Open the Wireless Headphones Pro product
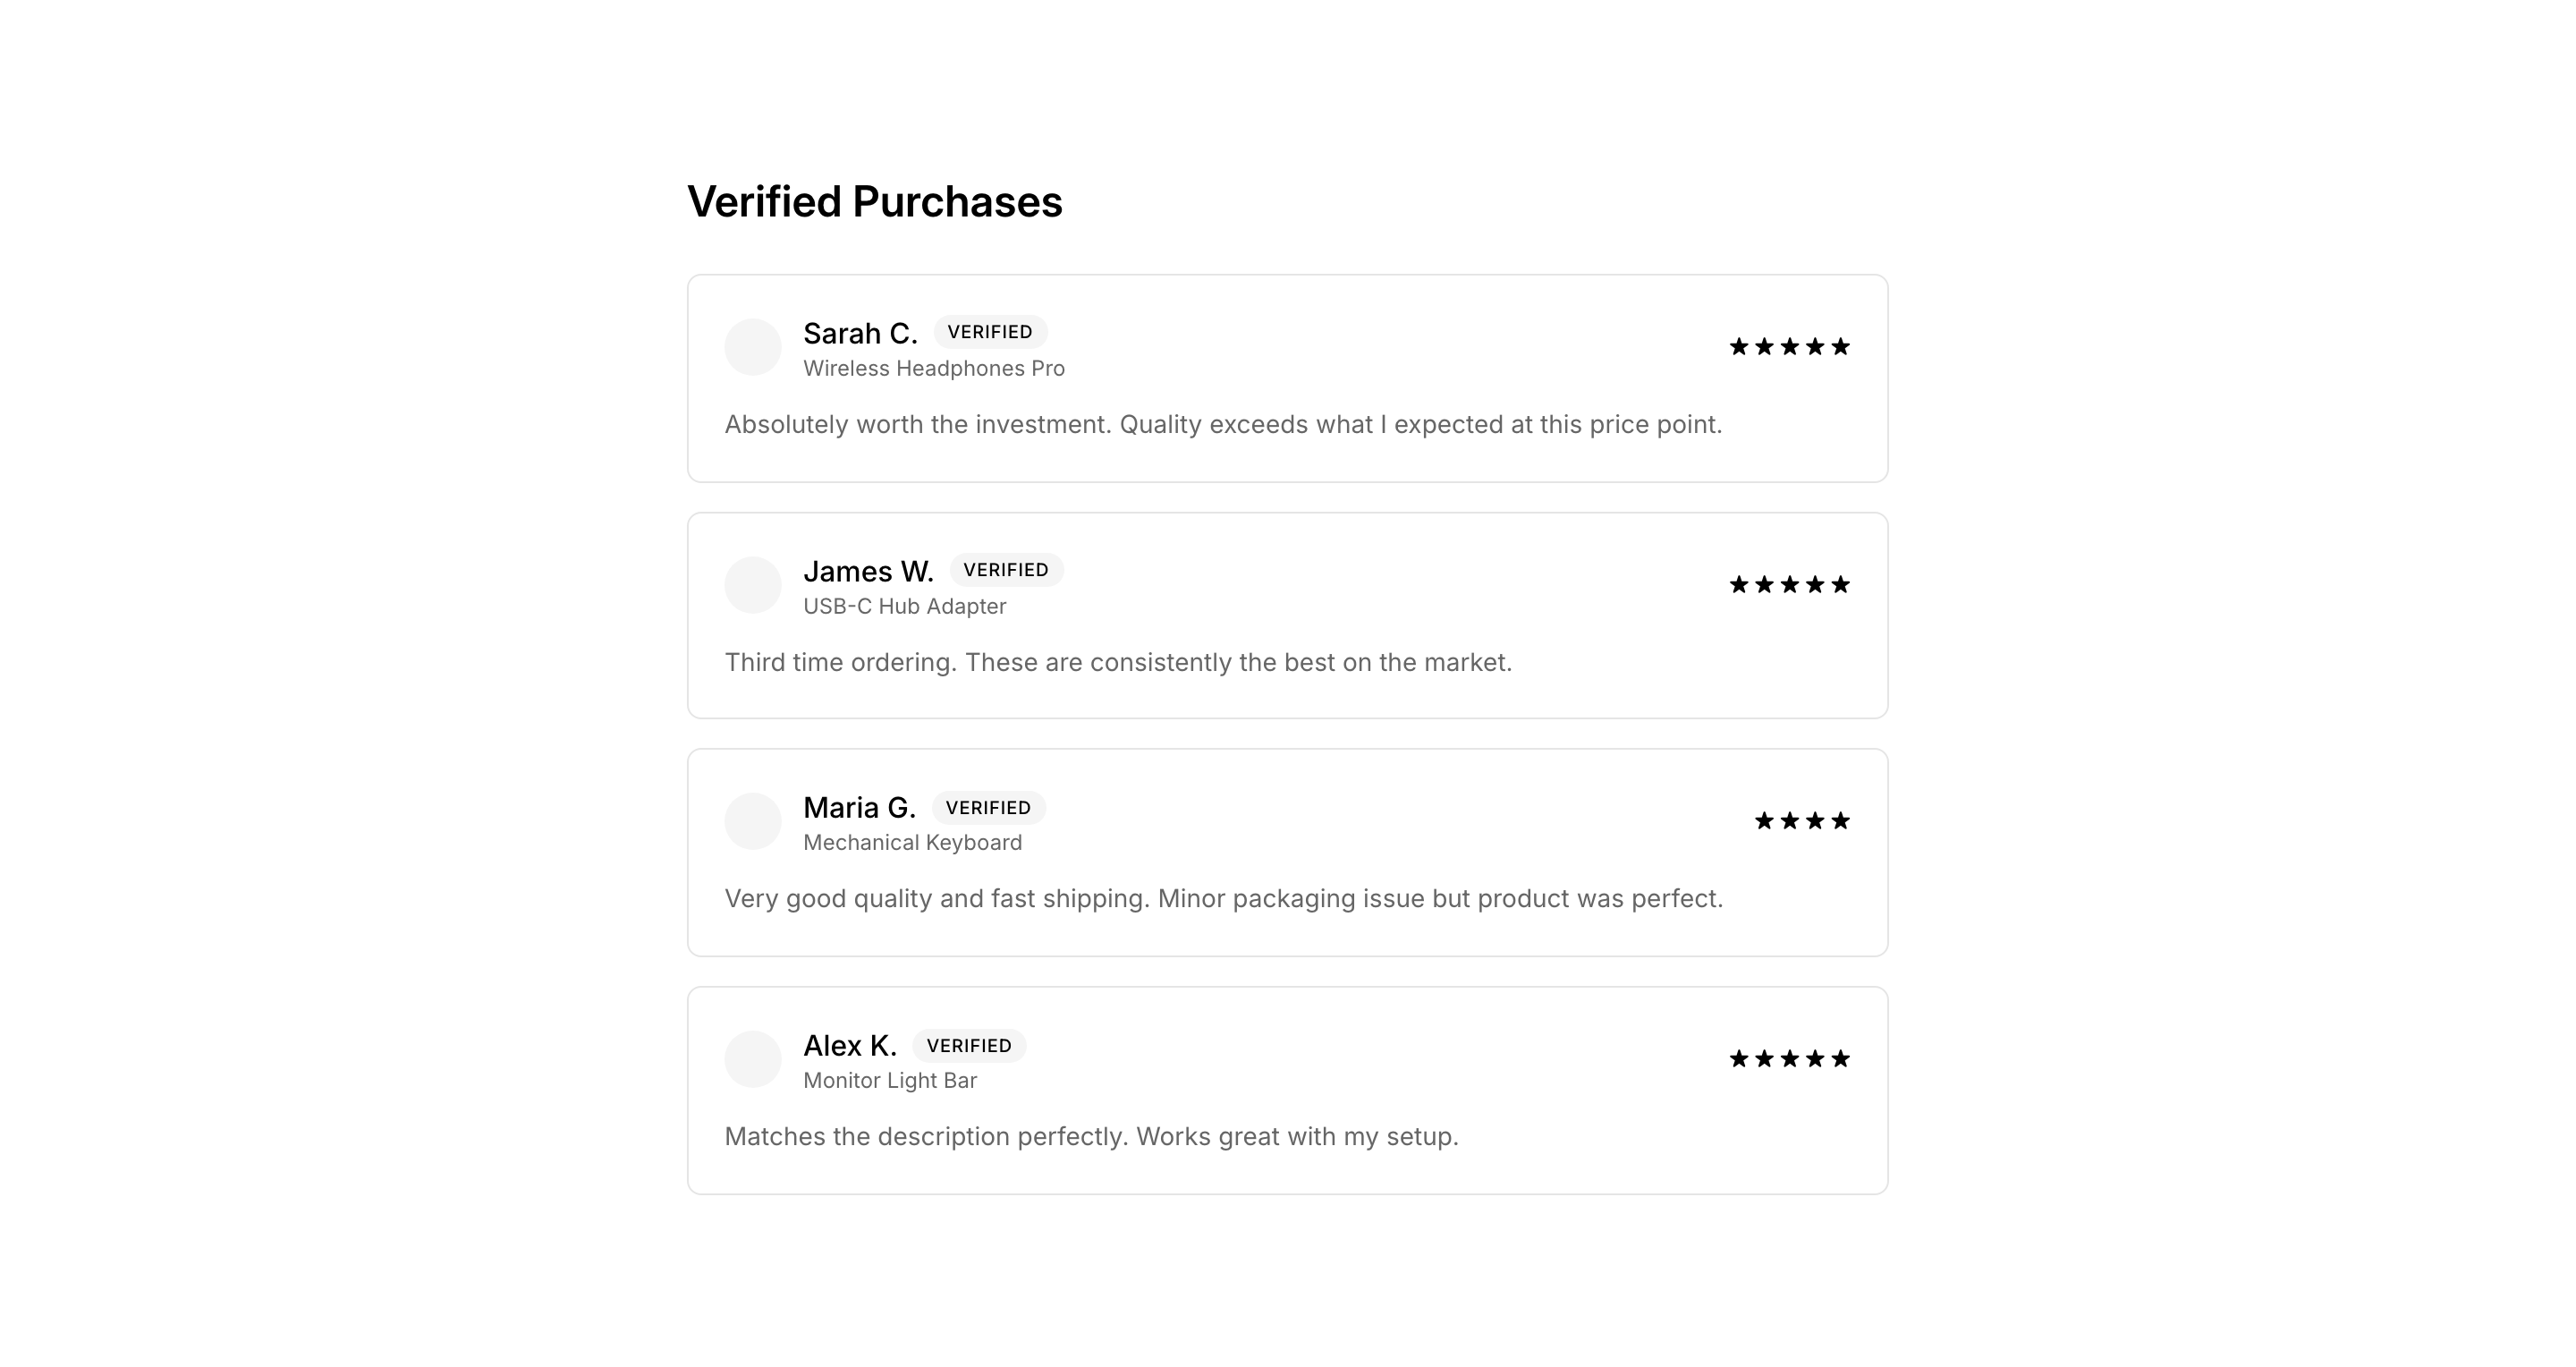The width and height of the screenshot is (2576, 1367). click(934, 369)
